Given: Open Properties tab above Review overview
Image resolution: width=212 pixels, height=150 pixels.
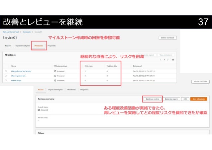Looking at the screenshot, I should coord(84,90).
